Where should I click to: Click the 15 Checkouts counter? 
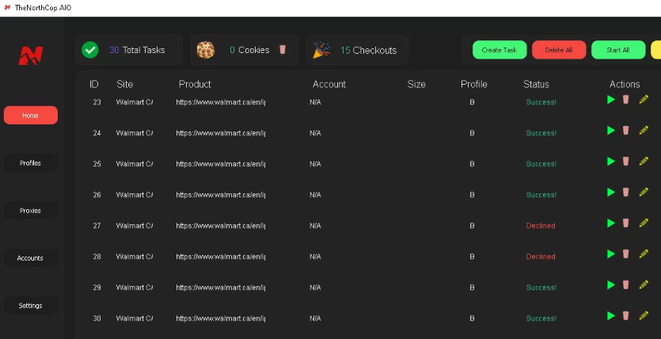click(x=368, y=50)
